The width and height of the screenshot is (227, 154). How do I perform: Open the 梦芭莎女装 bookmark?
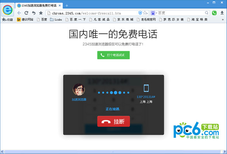171,20
